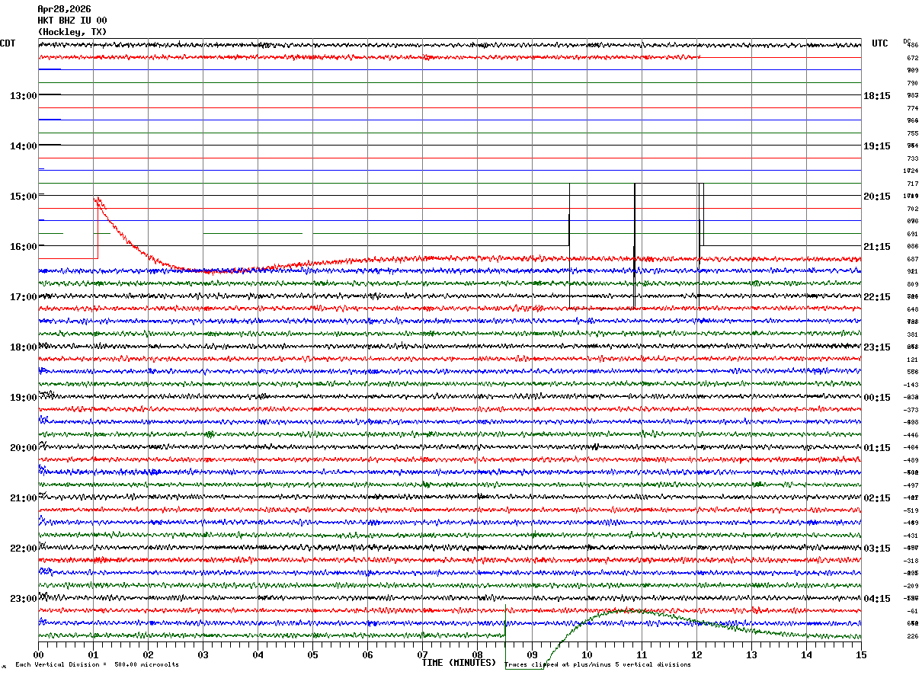Click the TIME (MINUTES) axis title

(x=459, y=663)
